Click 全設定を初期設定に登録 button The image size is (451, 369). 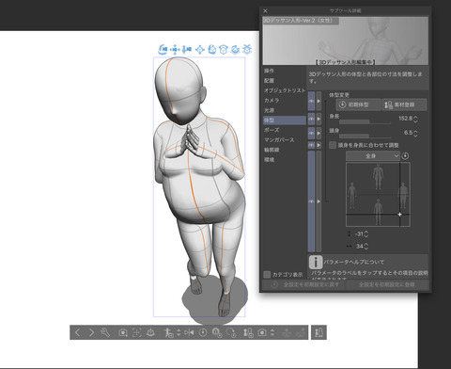pos(386,284)
